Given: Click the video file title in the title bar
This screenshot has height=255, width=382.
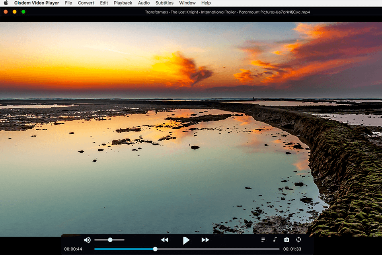Looking at the screenshot, I should (x=228, y=12).
